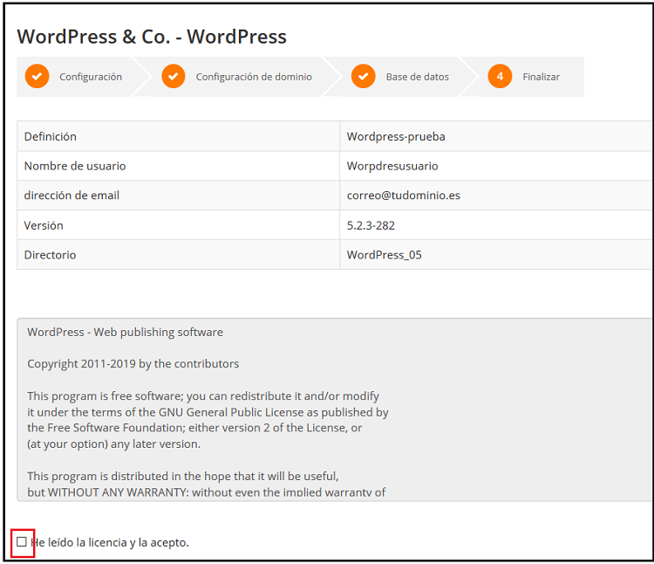This screenshot has height=564, width=654.
Task: Click the 'This program is free software' line
Action: click(203, 395)
